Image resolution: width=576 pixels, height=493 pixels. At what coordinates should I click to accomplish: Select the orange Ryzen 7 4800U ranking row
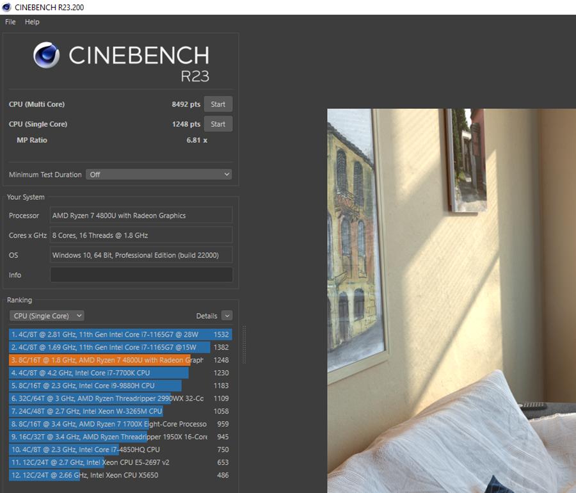(120, 360)
